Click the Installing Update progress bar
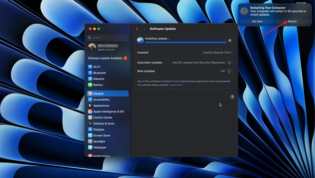Image resolution: width=315 pixels, height=178 pixels. pyautogui.click(x=186, y=42)
